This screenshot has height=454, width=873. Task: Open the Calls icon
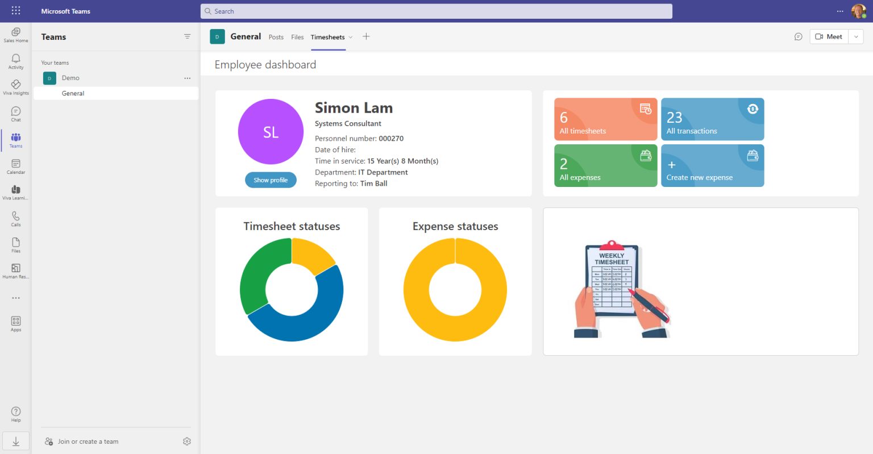(15, 218)
